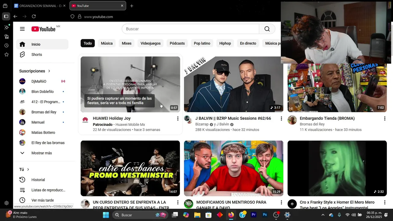The image size is (393, 221).
Task: Open Matias Bottero subscription channel
Action: 42,133
